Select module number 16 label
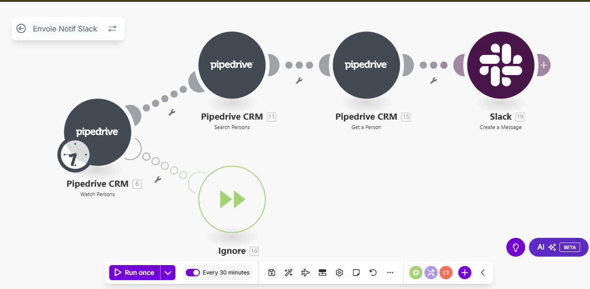Image resolution: width=590 pixels, height=289 pixels. (x=254, y=251)
